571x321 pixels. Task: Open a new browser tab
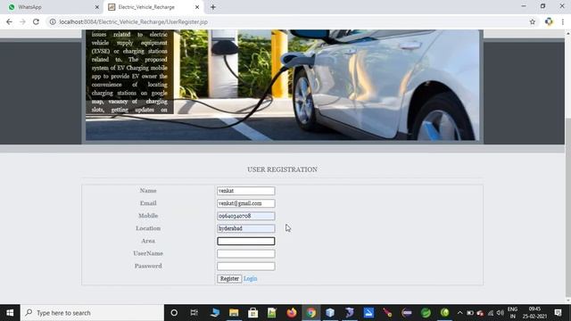pyautogui.click(x=213, y=7)
